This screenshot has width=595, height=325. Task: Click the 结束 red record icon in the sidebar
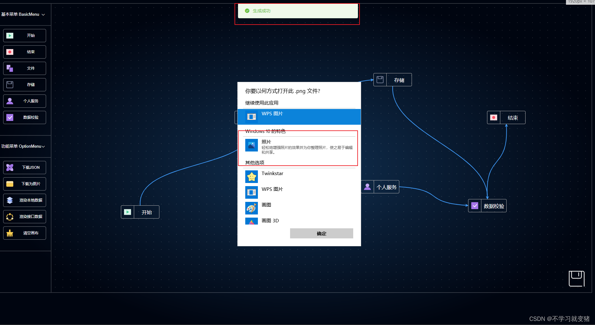pyautogui.click(x=10, y=52)
